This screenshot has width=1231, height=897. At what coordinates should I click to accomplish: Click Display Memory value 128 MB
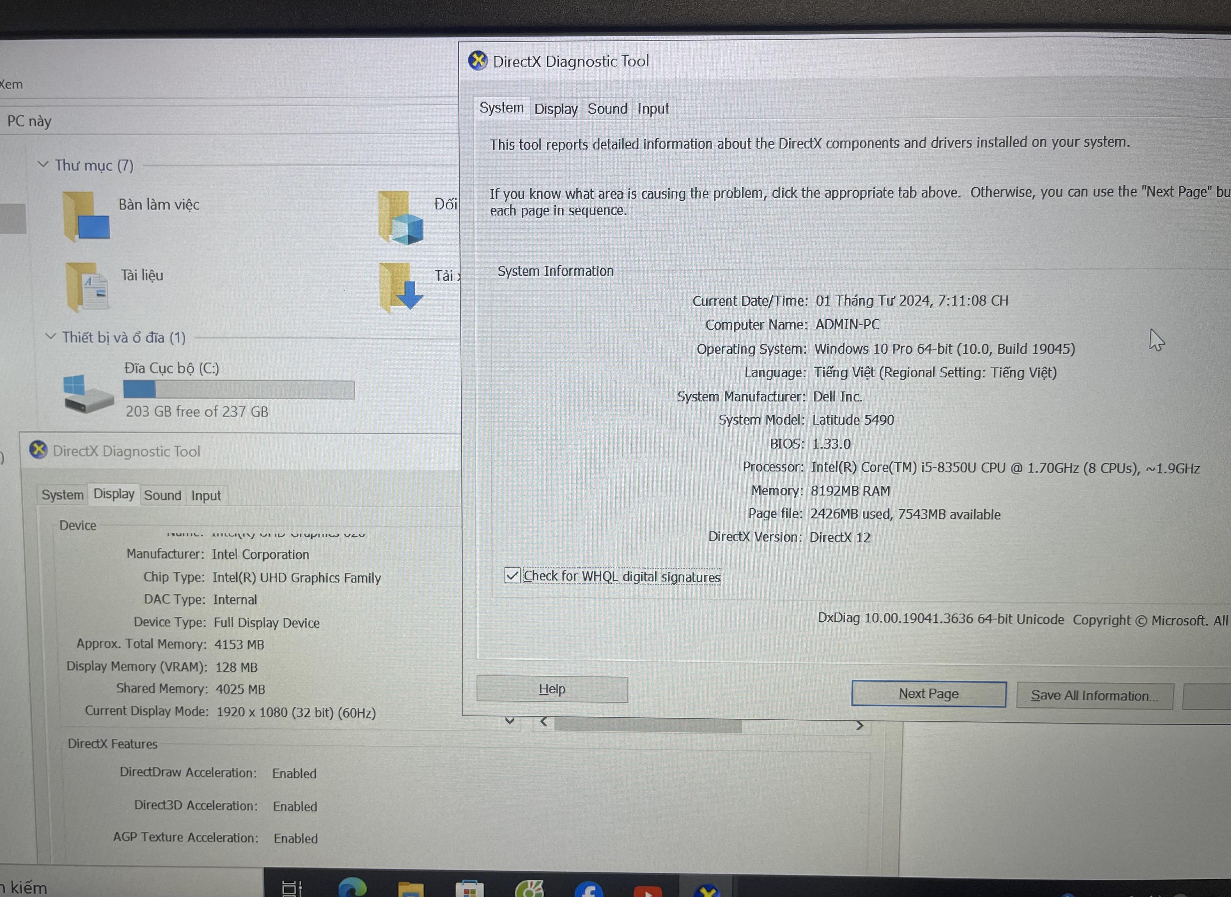237,667
